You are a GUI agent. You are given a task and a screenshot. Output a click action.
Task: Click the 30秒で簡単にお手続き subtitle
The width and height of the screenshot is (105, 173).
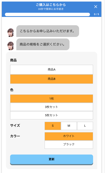click(51, 9)
